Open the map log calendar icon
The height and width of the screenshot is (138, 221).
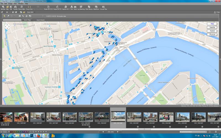pyautogui.click(x=30, y=16)
